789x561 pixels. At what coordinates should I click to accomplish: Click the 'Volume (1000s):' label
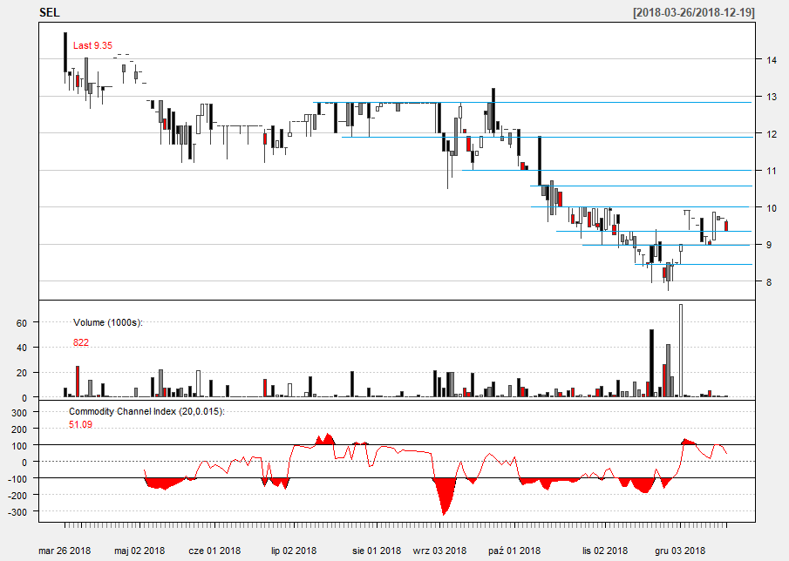click(108, 322)
